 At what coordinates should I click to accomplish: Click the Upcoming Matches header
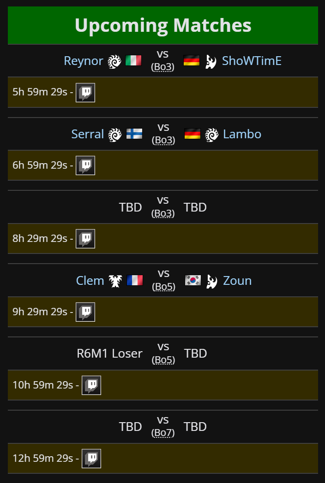point(163,25)
